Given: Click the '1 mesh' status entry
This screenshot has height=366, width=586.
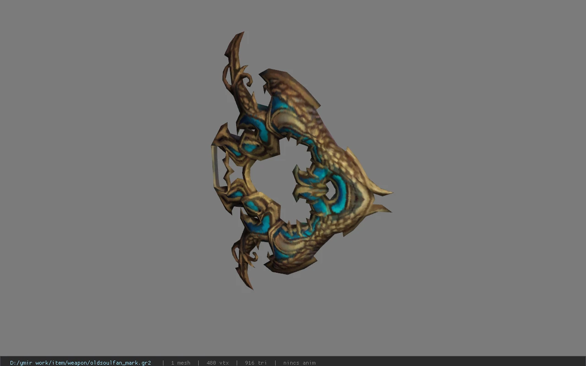Looking at the screenshot, I should tap(180, 363).
